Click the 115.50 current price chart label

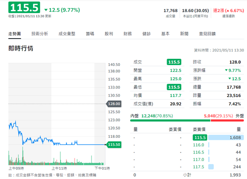(114, 144)
